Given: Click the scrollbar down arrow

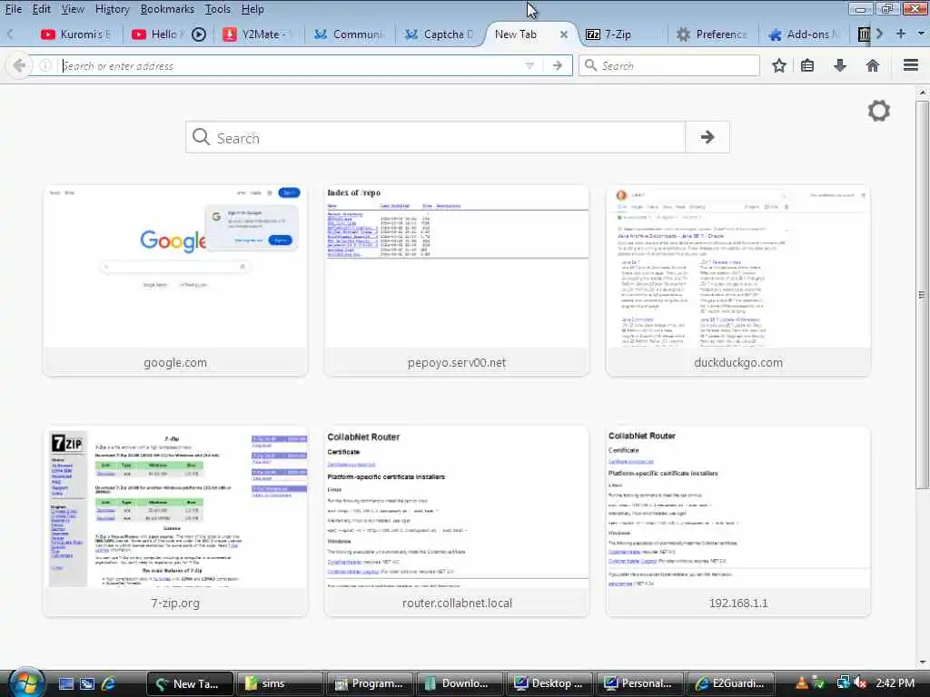Looking at the screenshot, I should (922, 662).
